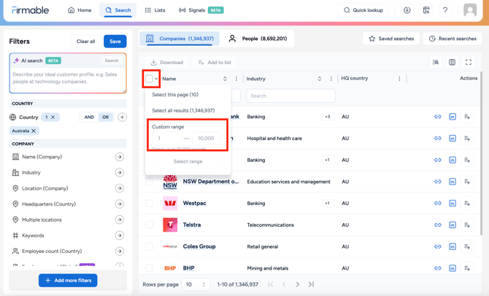Expand the Keywords filter
Image resolution: width=489 pixels, height=296 pixels.
[120, 235]
